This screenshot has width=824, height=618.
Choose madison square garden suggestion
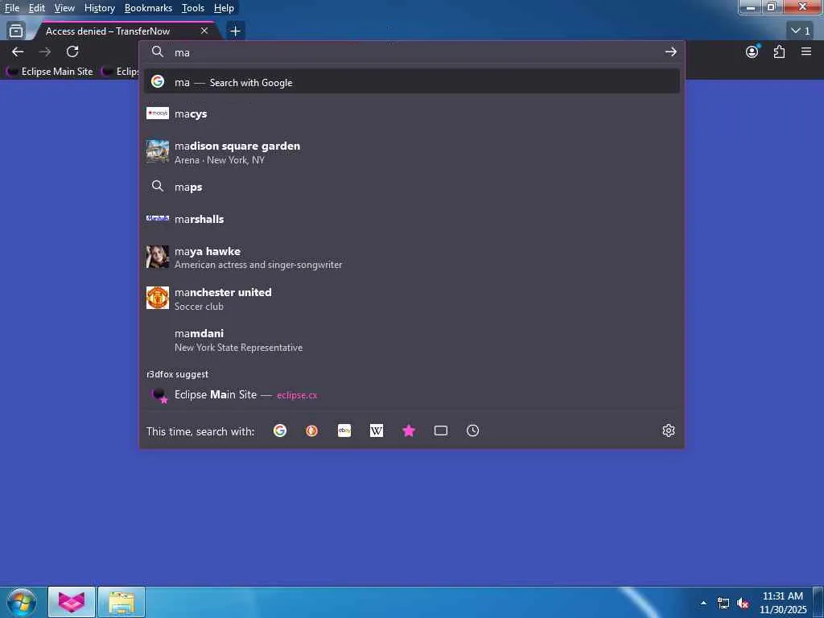pos(411,152)
